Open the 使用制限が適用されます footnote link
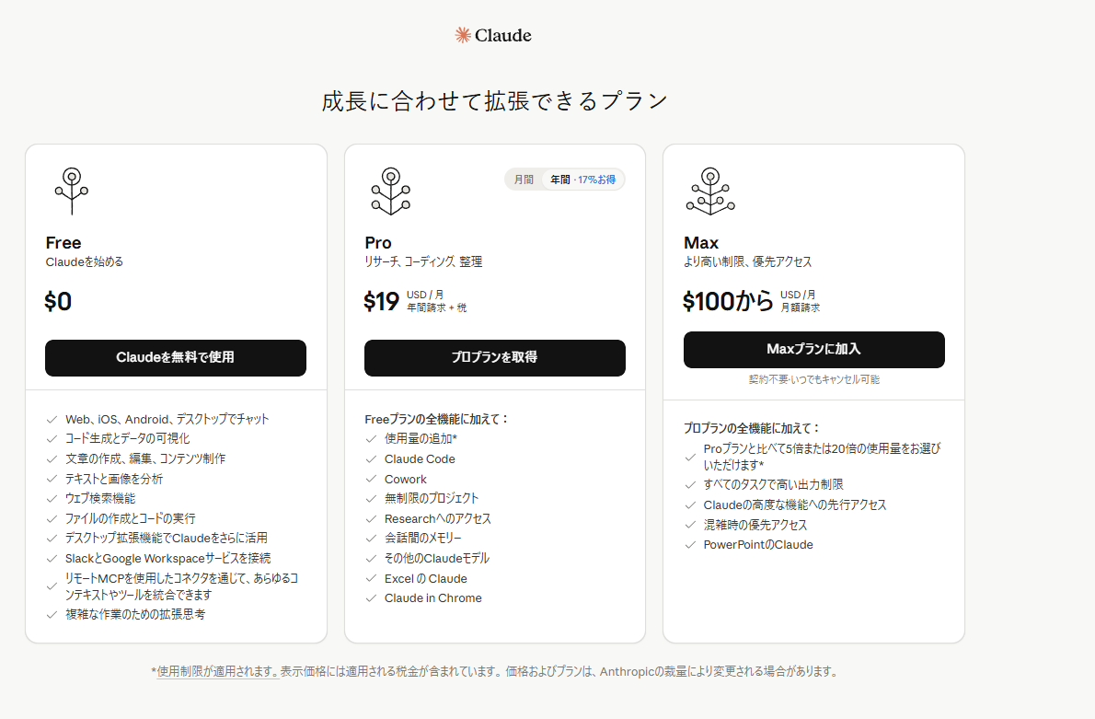 [217, 672]
